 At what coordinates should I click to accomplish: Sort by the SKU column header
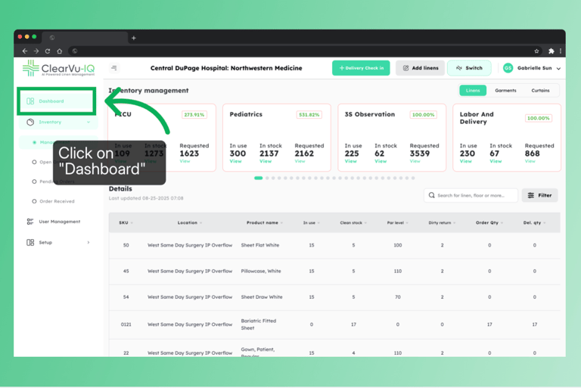click(126, 222)
